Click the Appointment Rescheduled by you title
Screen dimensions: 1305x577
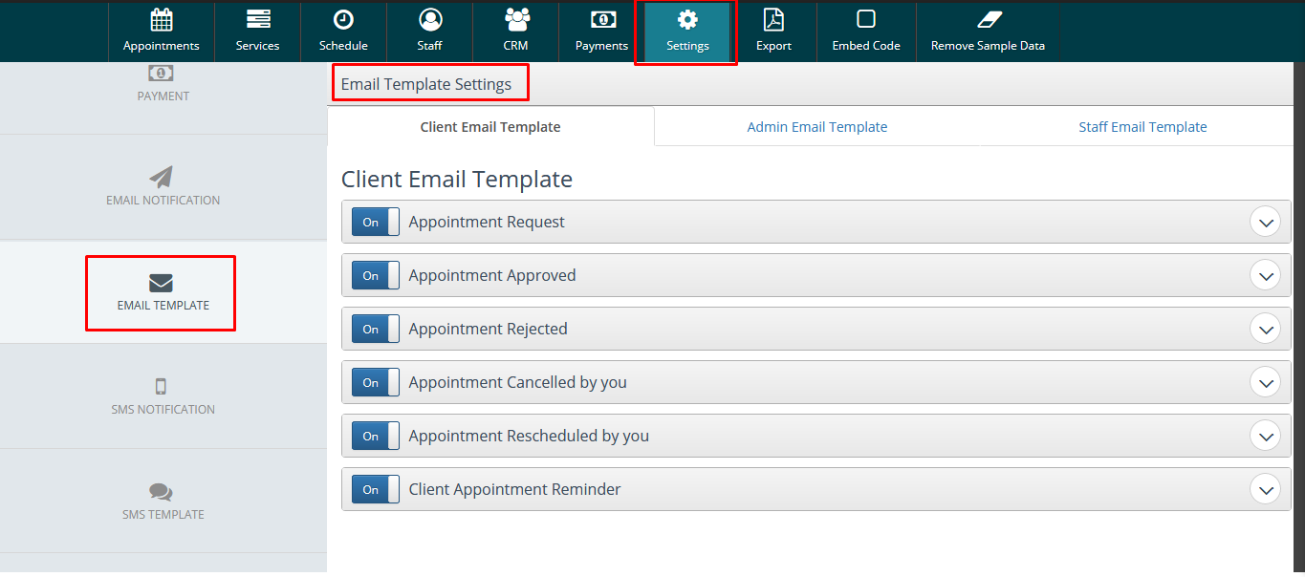click(x=529, y=436)
